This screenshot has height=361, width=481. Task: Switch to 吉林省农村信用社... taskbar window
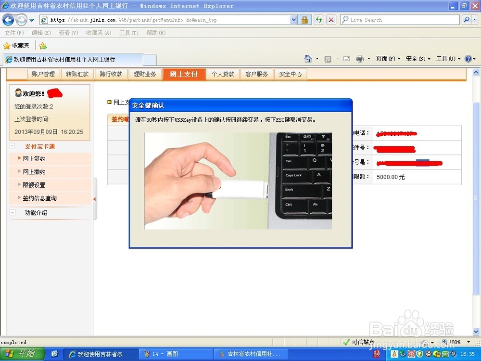click(x=251, y=354)
